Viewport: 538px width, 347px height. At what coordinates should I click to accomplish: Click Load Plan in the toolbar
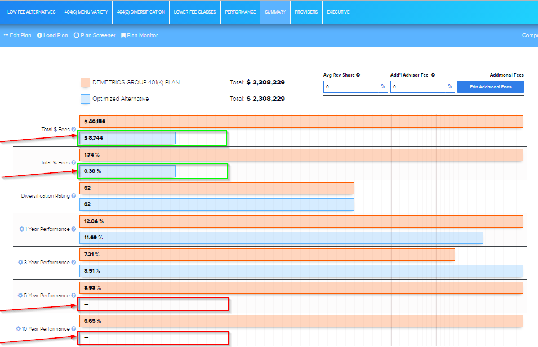pos(52,35)
